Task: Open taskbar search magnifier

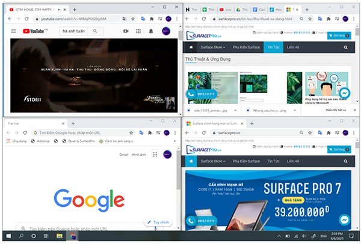Action: coord(21,236)
